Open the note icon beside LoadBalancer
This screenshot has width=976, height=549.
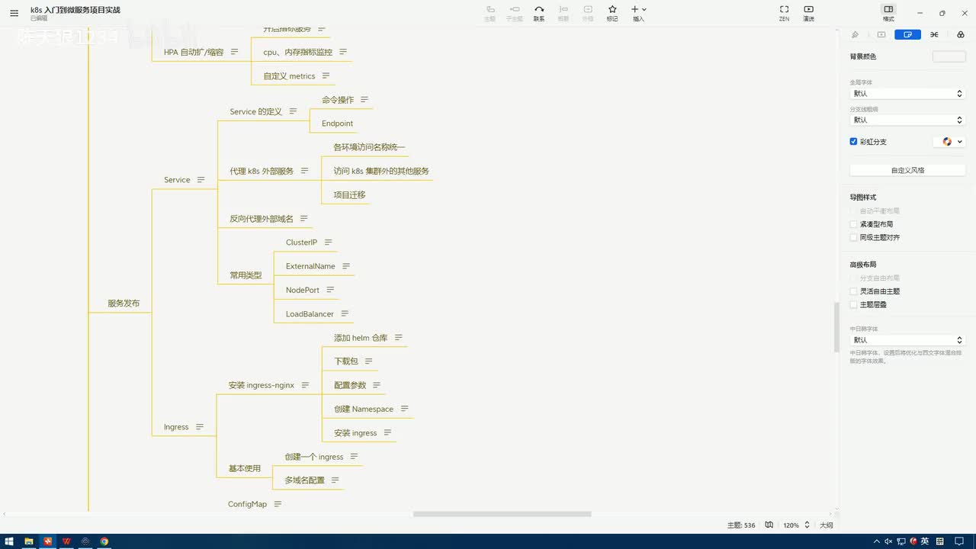(345, 313)
